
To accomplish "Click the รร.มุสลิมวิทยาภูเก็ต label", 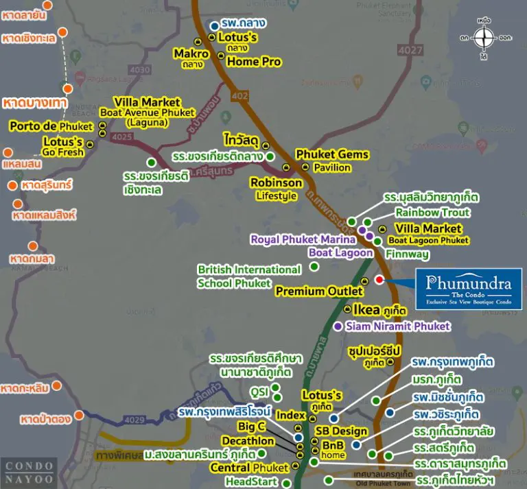I will click(x=432, y=197).
